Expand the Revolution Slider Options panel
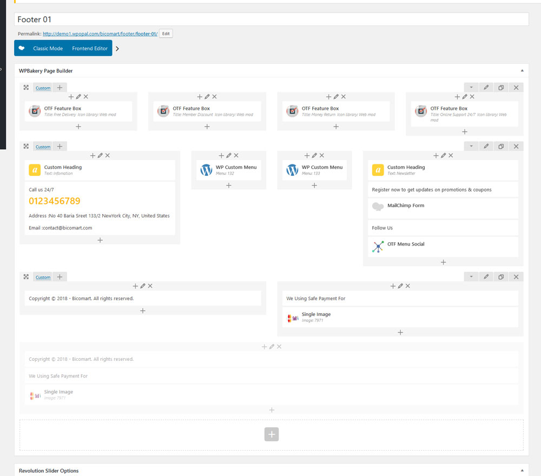541x476 pixels. 522,471
